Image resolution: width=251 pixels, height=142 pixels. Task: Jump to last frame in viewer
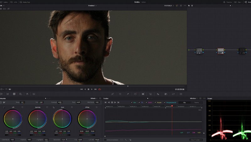(x=95, y=89)
